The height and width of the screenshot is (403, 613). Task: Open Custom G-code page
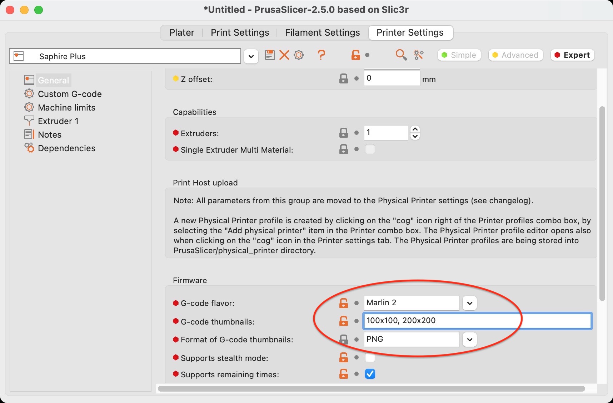tap(70, 94)
